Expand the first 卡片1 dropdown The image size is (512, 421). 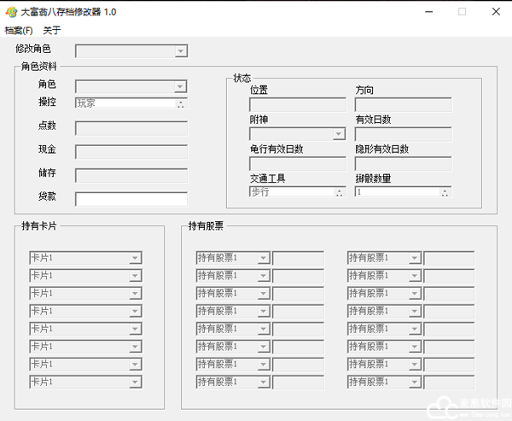point(135,258)
